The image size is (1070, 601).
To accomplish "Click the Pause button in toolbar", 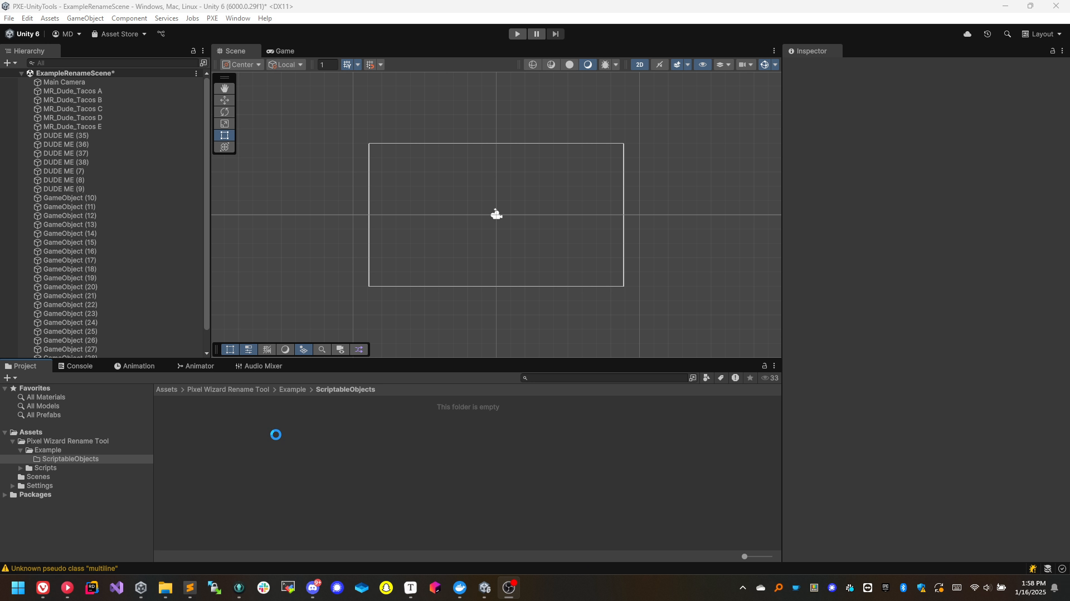I will (537, 34).
